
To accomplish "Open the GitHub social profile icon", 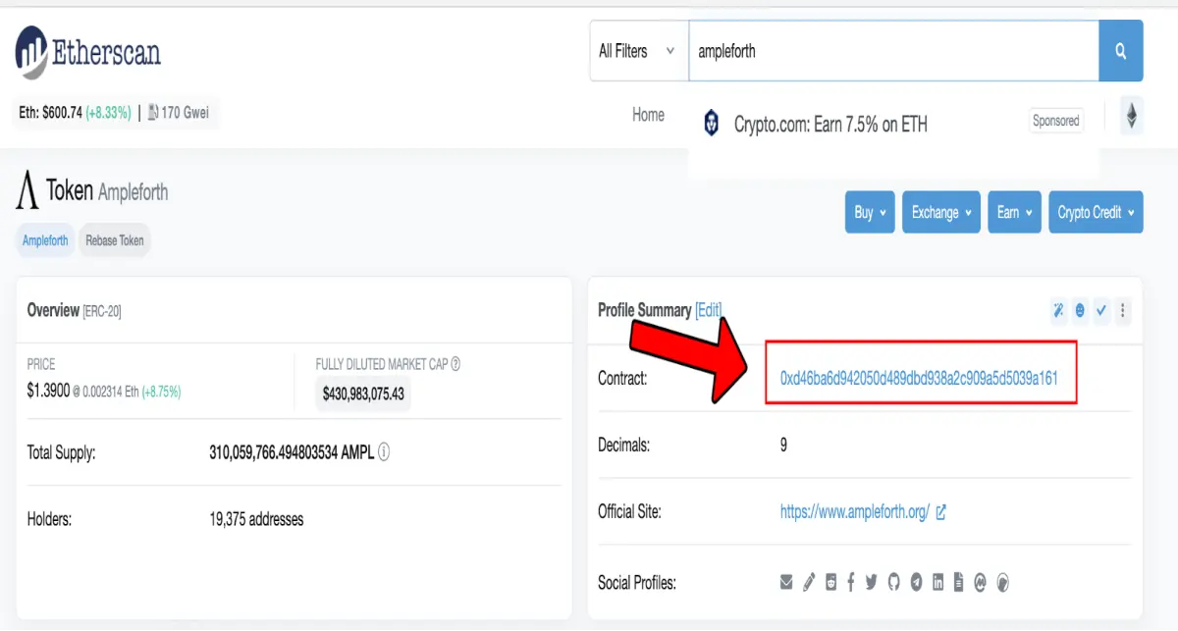I will (x=893, y=582).
